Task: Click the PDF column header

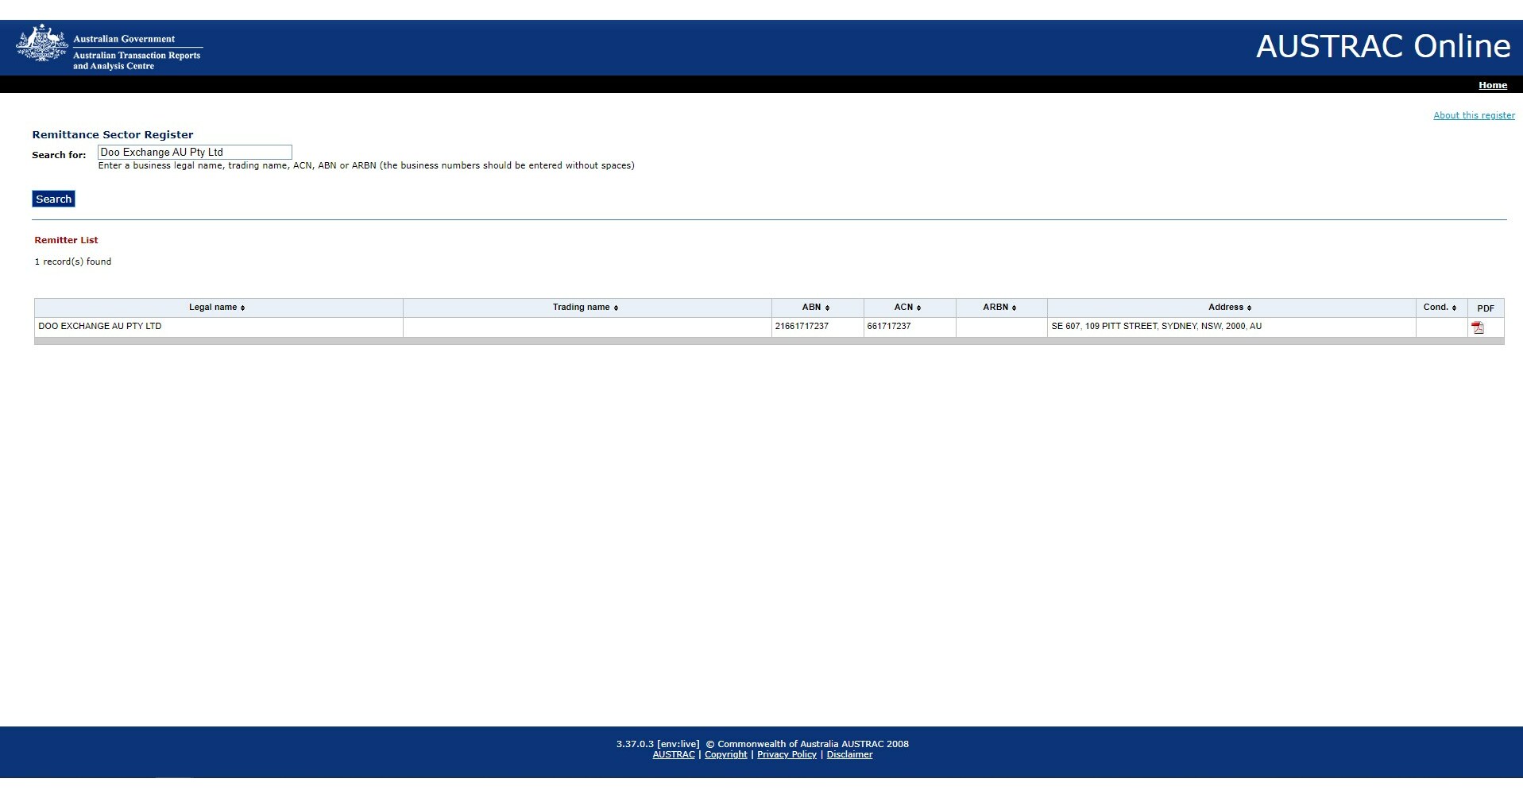Action: 1486,308
